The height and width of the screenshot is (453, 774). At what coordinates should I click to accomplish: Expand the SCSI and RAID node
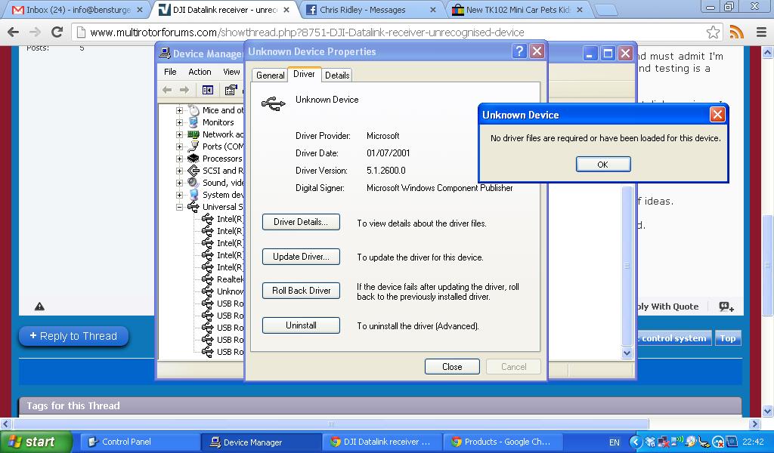(x=180, y=171)
